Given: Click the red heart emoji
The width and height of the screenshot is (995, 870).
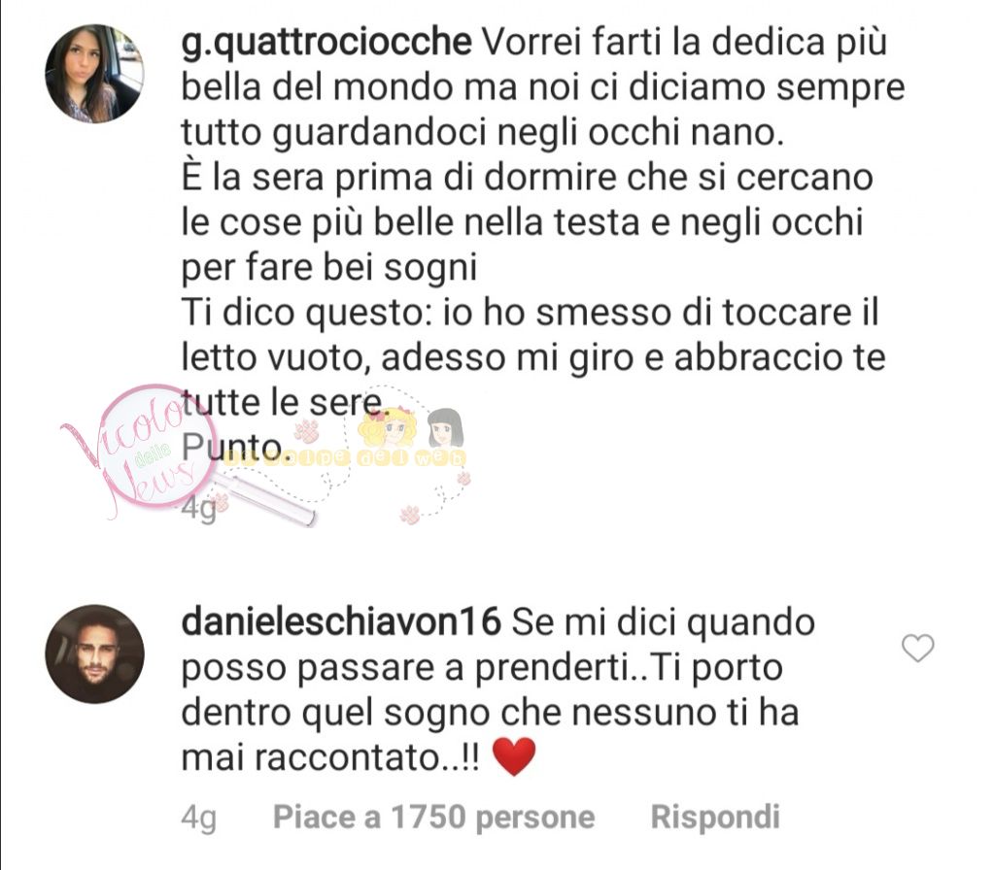Looking at the screenshot, I should 514,757.
